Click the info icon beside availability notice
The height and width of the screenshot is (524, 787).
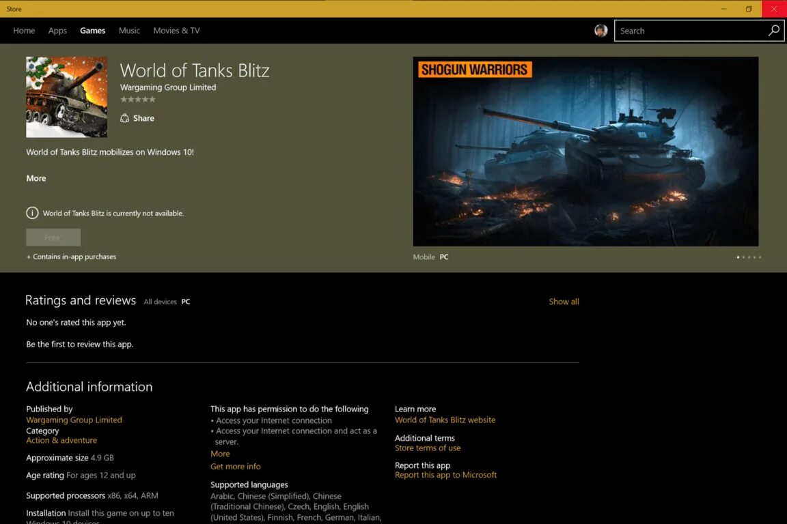click(32, 212)
